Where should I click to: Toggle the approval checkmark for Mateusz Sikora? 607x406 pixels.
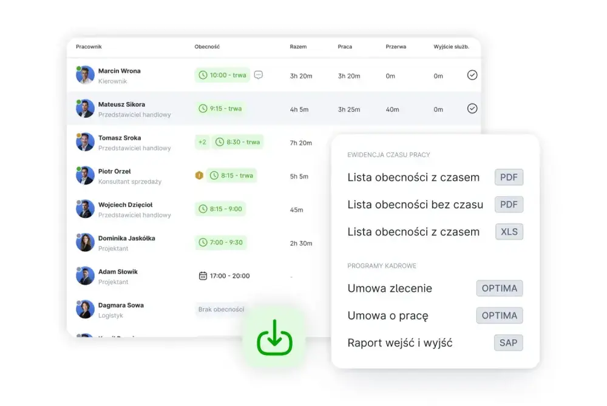pos(472,109)
